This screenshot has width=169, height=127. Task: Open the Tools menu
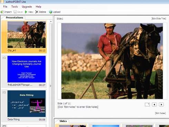point(14,7)
